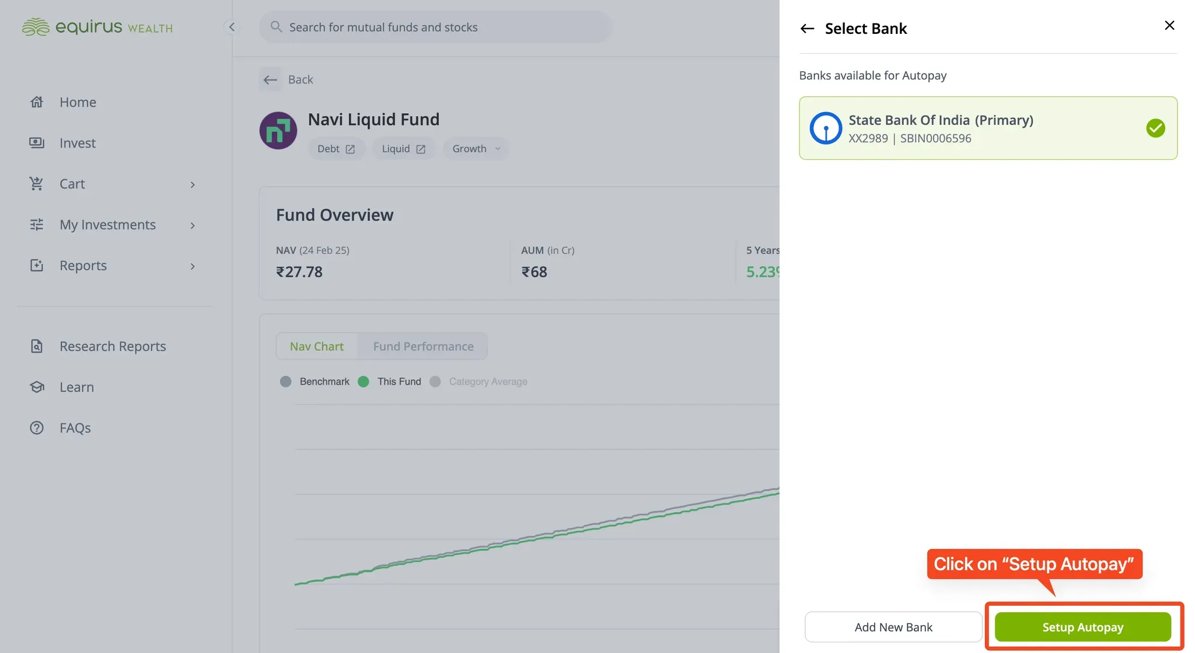Image resolution: width=1195 pixels, height=653 pixels.
Task: Click the search magnifier icon
Action: click(276, 27)
